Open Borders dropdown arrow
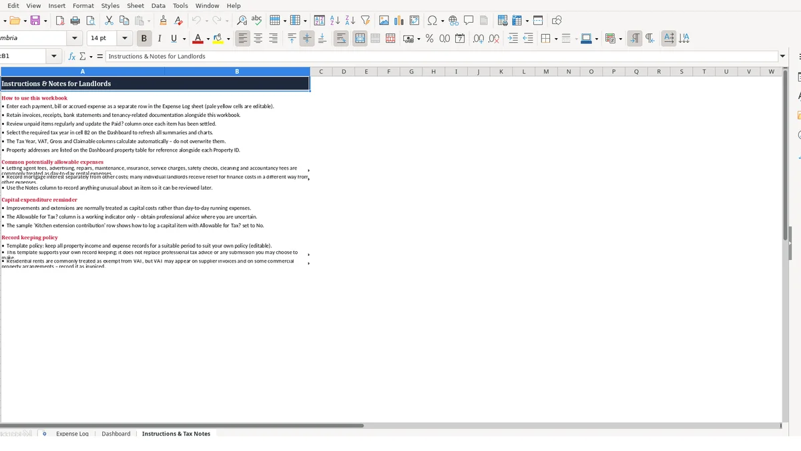 (555, 39)
